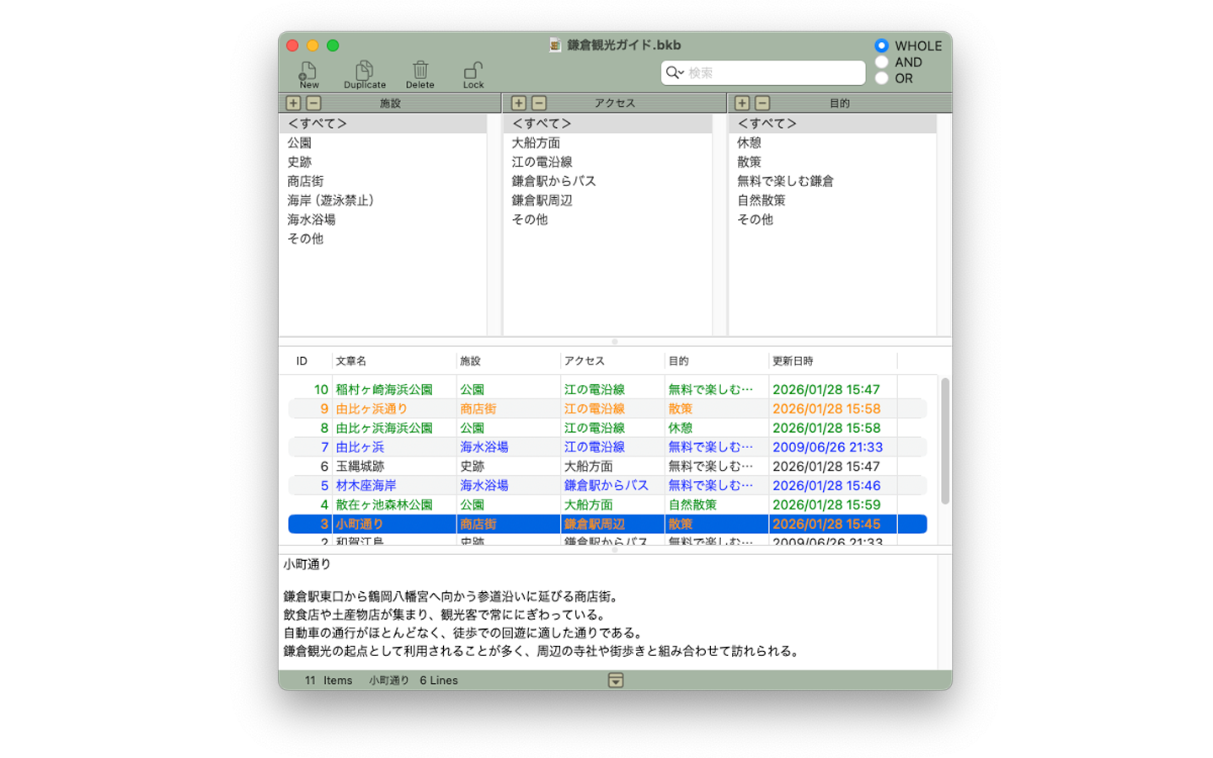Screen dimensions: 1213x758
Task: Click the 2009/06/26 21:33 date in row 7
Action: click(x=827, y=447)
